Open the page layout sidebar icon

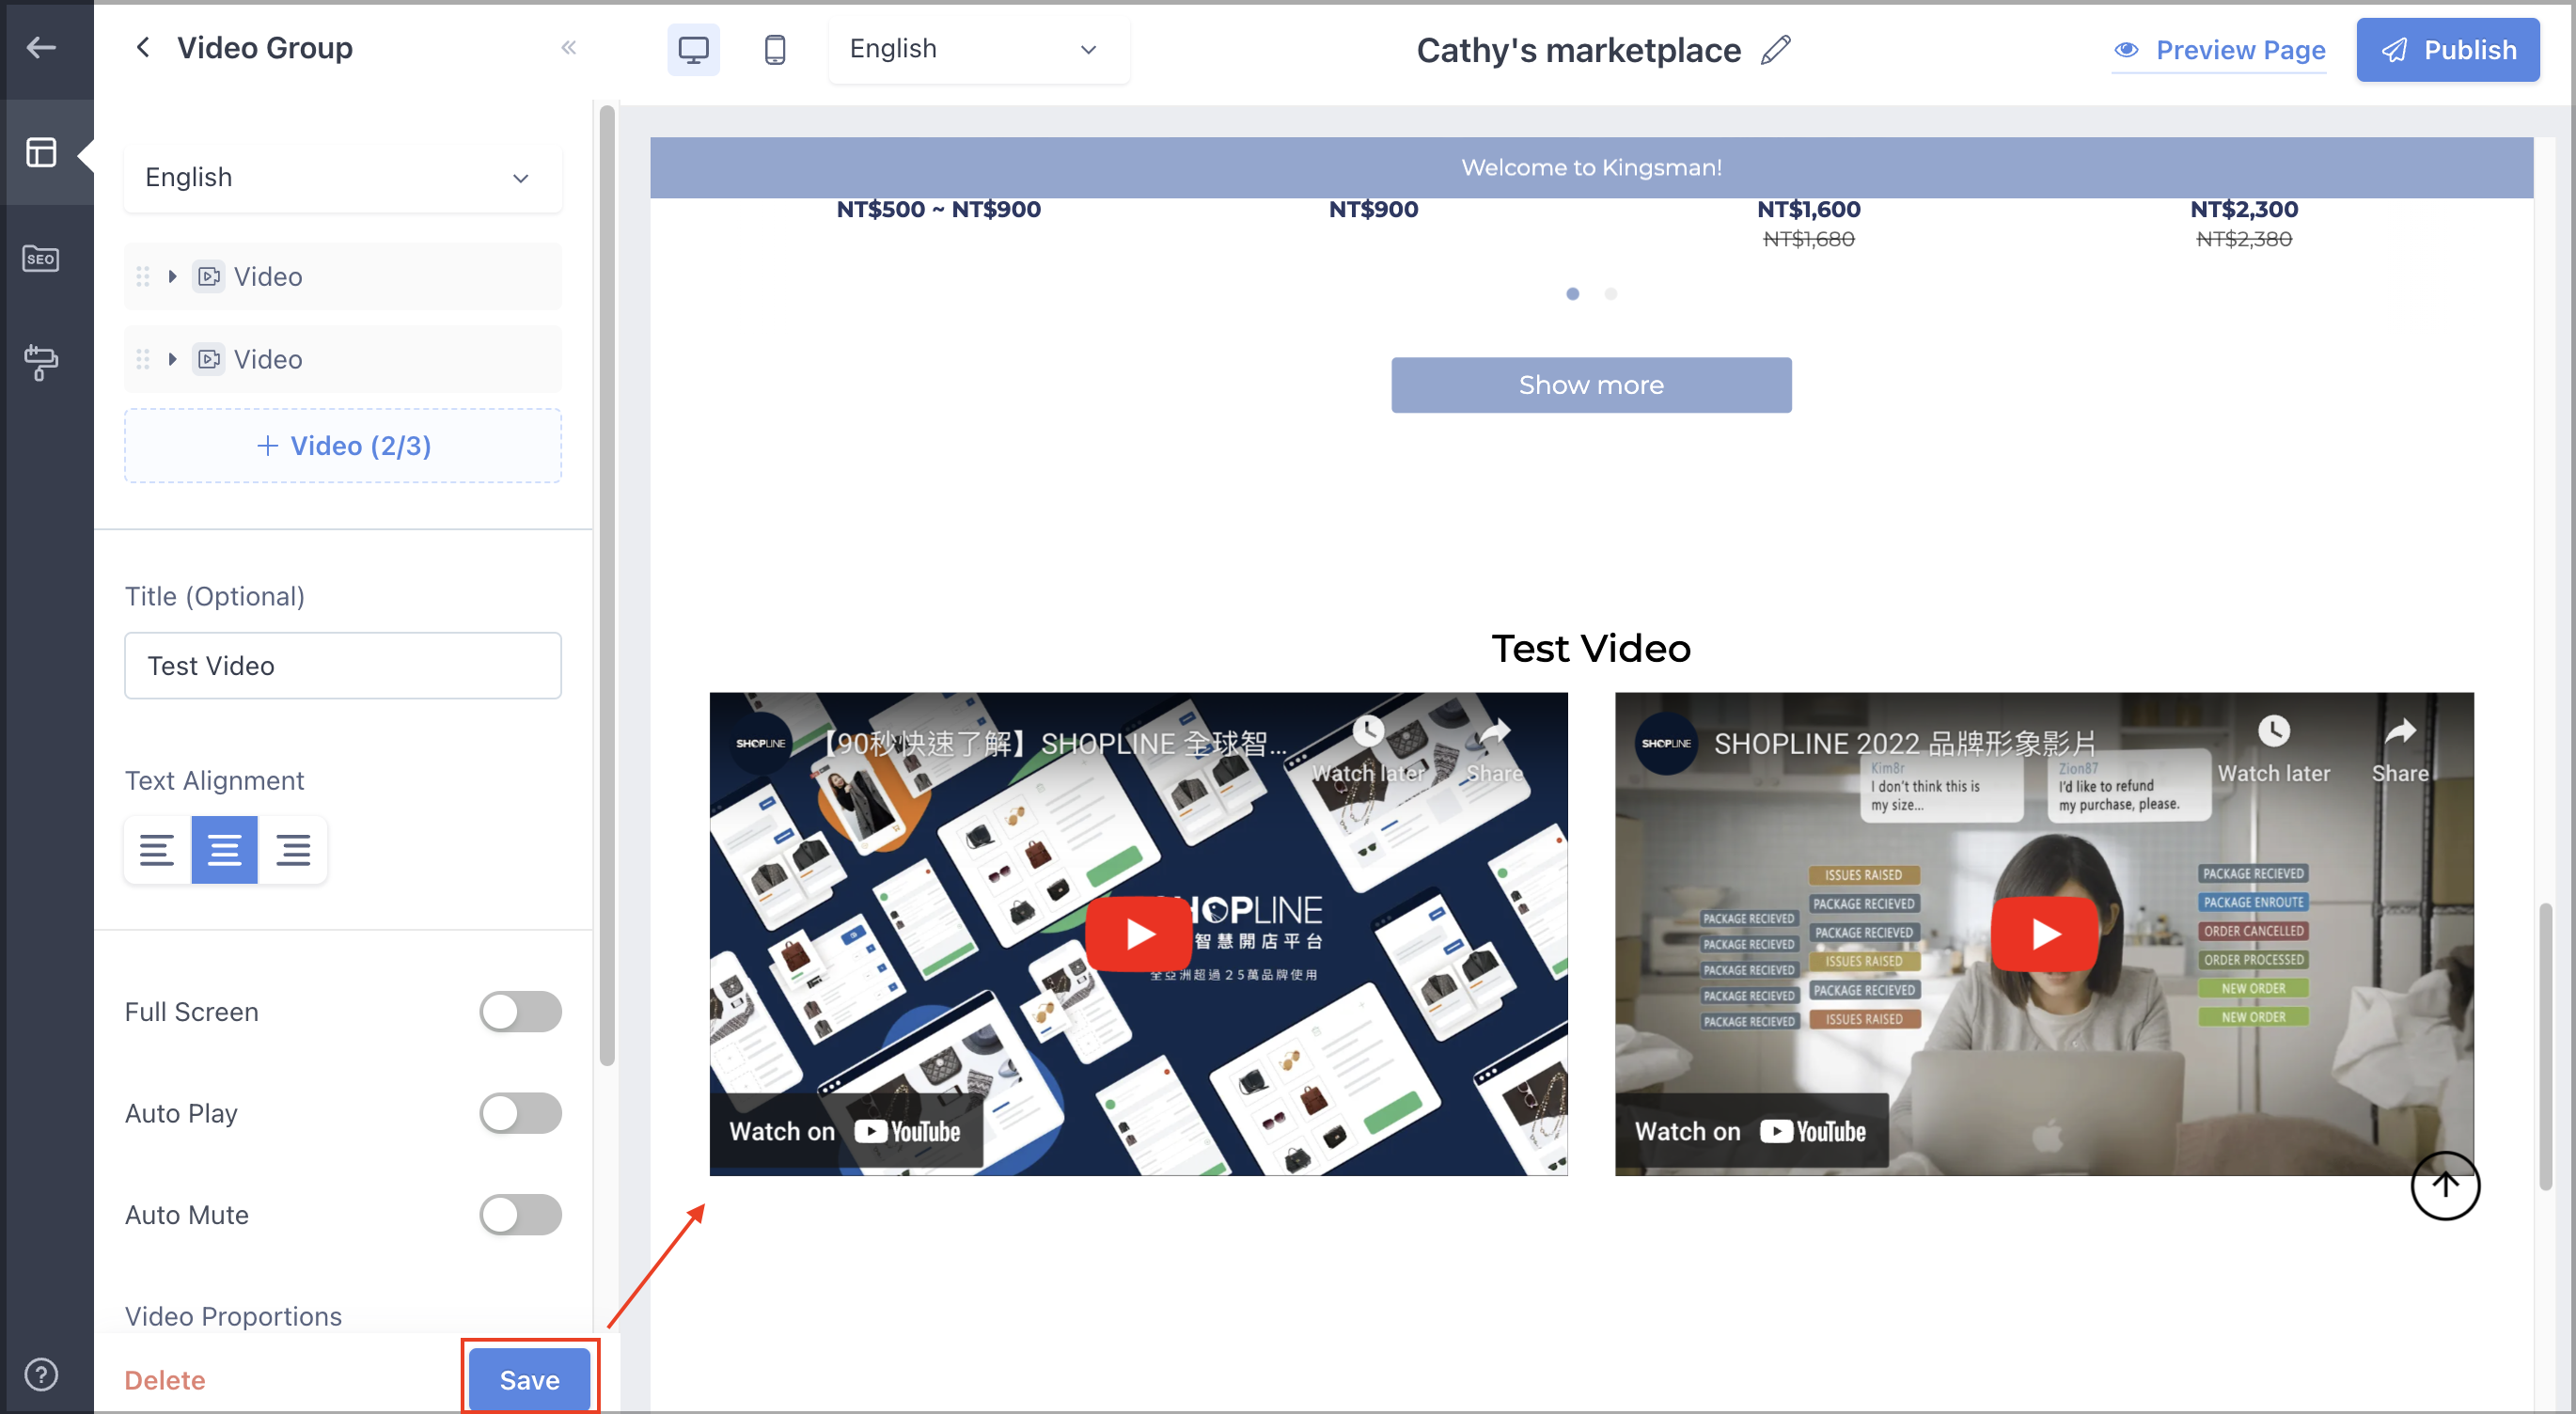coord(41,152)
